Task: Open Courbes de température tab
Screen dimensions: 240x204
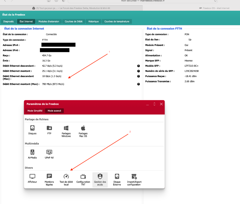Action: (x=117, y=22)
